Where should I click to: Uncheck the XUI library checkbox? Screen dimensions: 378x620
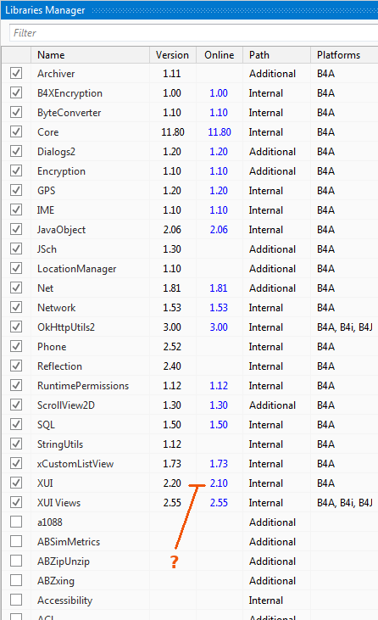(16, 483)
